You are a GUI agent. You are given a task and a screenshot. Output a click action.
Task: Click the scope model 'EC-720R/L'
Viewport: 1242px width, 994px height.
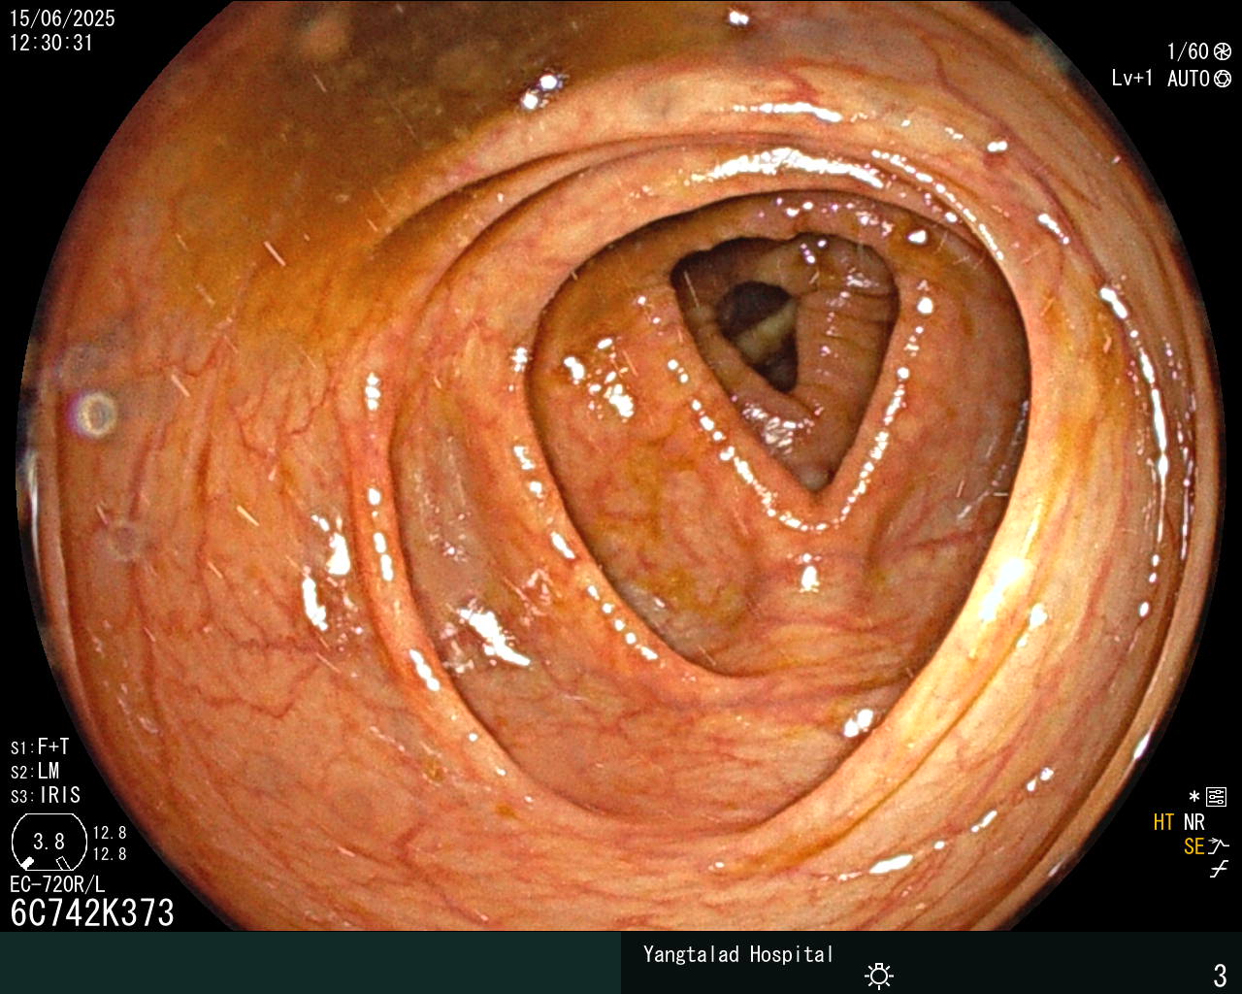click(57, 884)
